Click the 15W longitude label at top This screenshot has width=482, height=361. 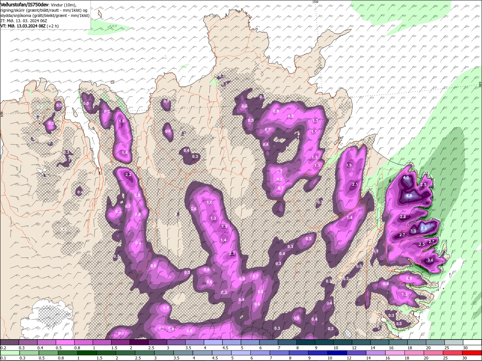point(315,2)
